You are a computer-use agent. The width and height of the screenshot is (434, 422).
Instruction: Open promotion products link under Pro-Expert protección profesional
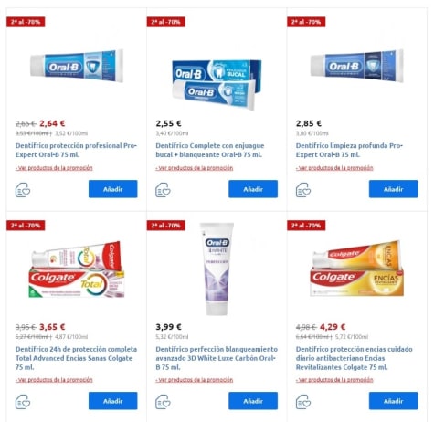pos(54,168)
